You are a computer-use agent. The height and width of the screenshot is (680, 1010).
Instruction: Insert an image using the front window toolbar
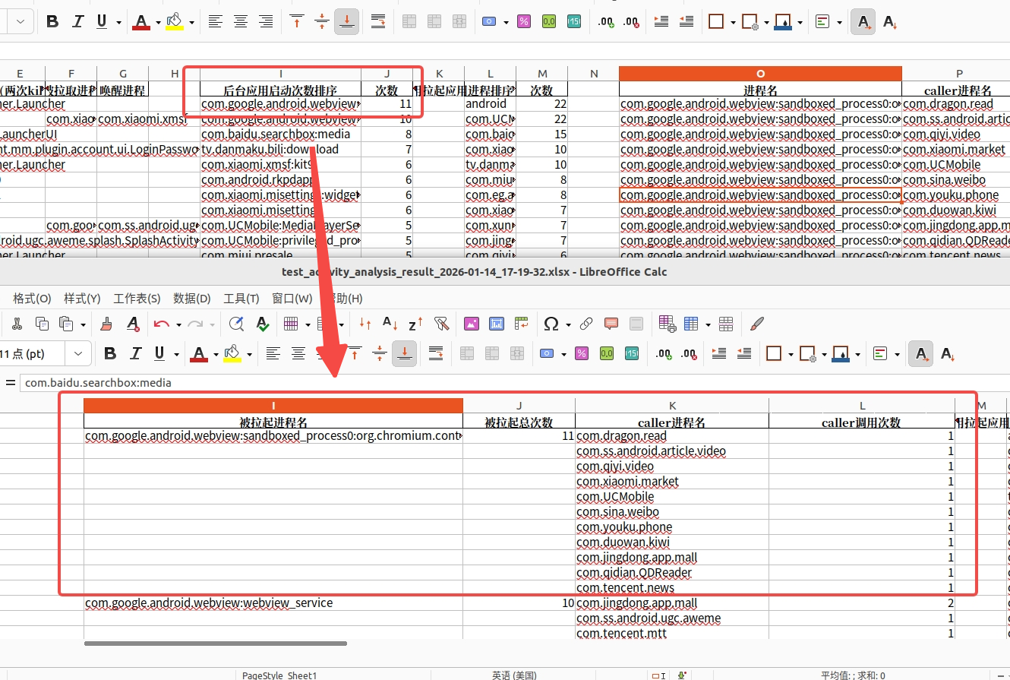(472, 324)
